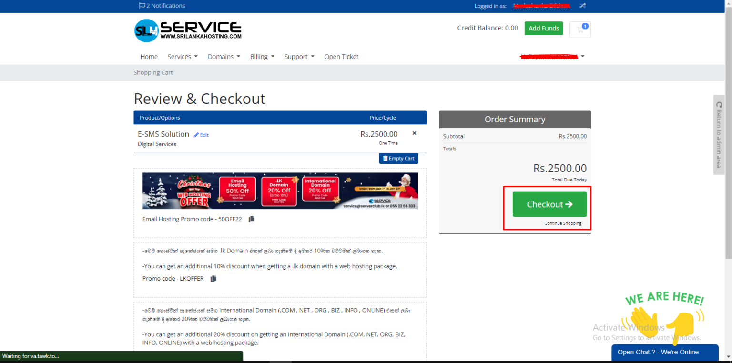Select Open Ticket in navigation
Screen dimensions: 732x363
(341, 57)
